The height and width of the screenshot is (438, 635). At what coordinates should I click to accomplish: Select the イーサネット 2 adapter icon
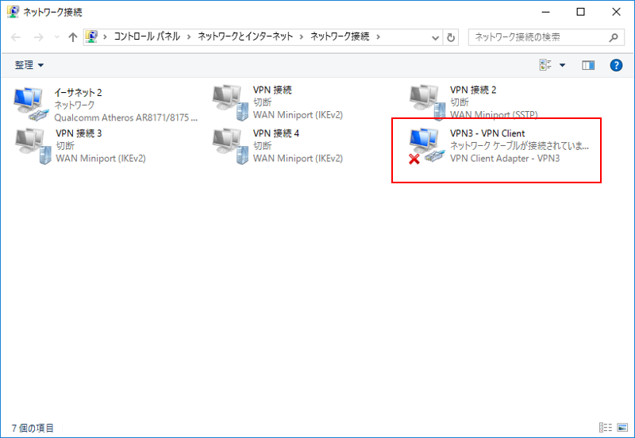click(31, 104)
